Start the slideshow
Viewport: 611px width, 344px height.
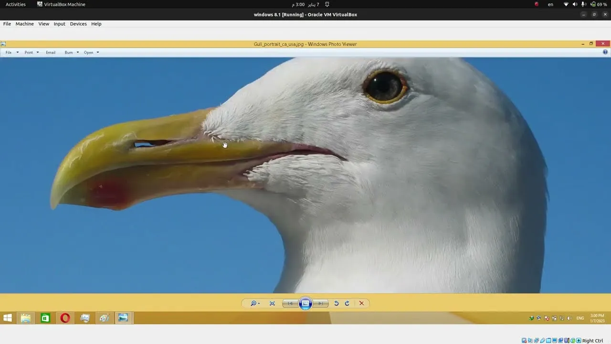coord(305,303)
